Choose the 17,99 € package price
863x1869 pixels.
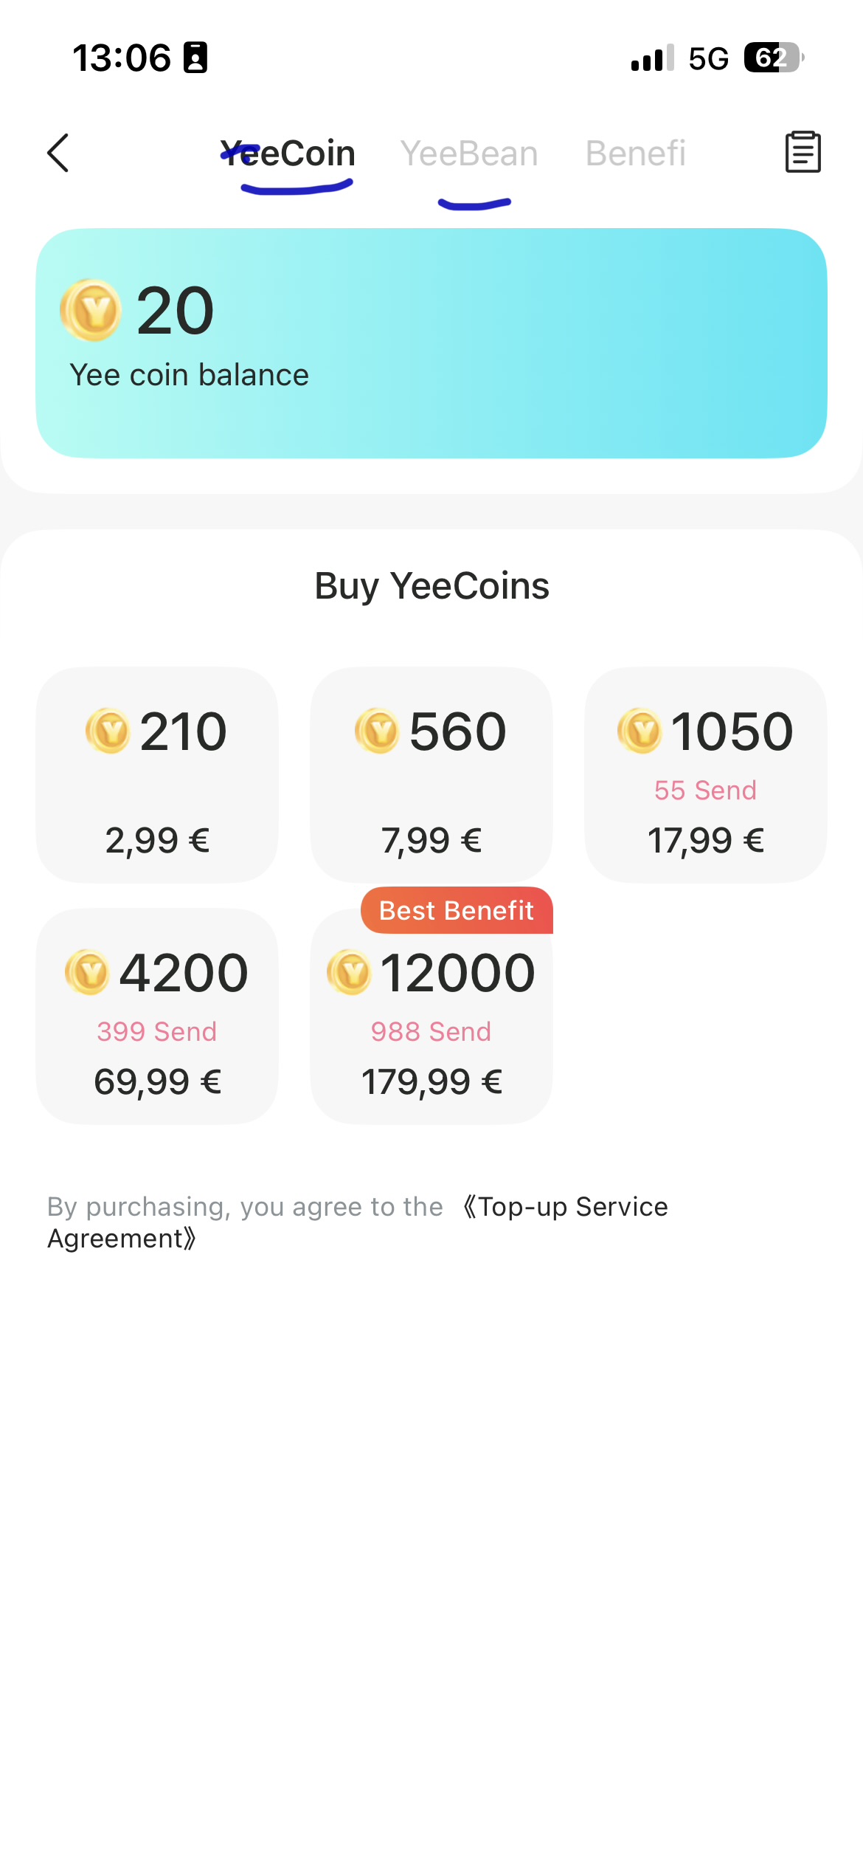[x=706, y=840]
